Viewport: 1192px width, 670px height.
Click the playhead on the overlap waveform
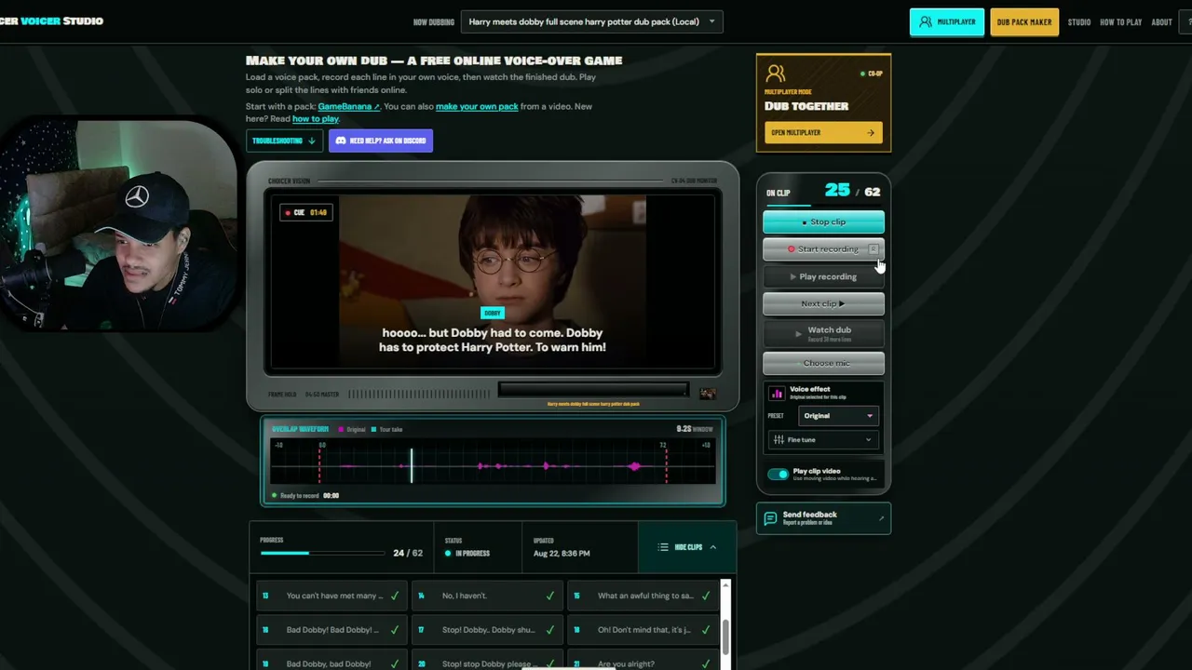coord(412,464)
